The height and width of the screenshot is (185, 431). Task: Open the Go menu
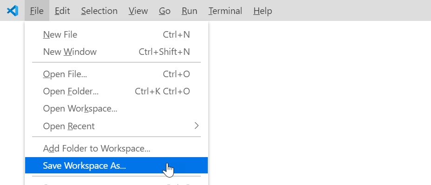click(x=165, y=11)
